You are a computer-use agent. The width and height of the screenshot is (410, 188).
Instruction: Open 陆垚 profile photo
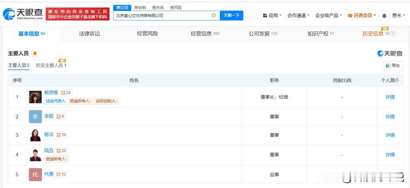point(35,155)
